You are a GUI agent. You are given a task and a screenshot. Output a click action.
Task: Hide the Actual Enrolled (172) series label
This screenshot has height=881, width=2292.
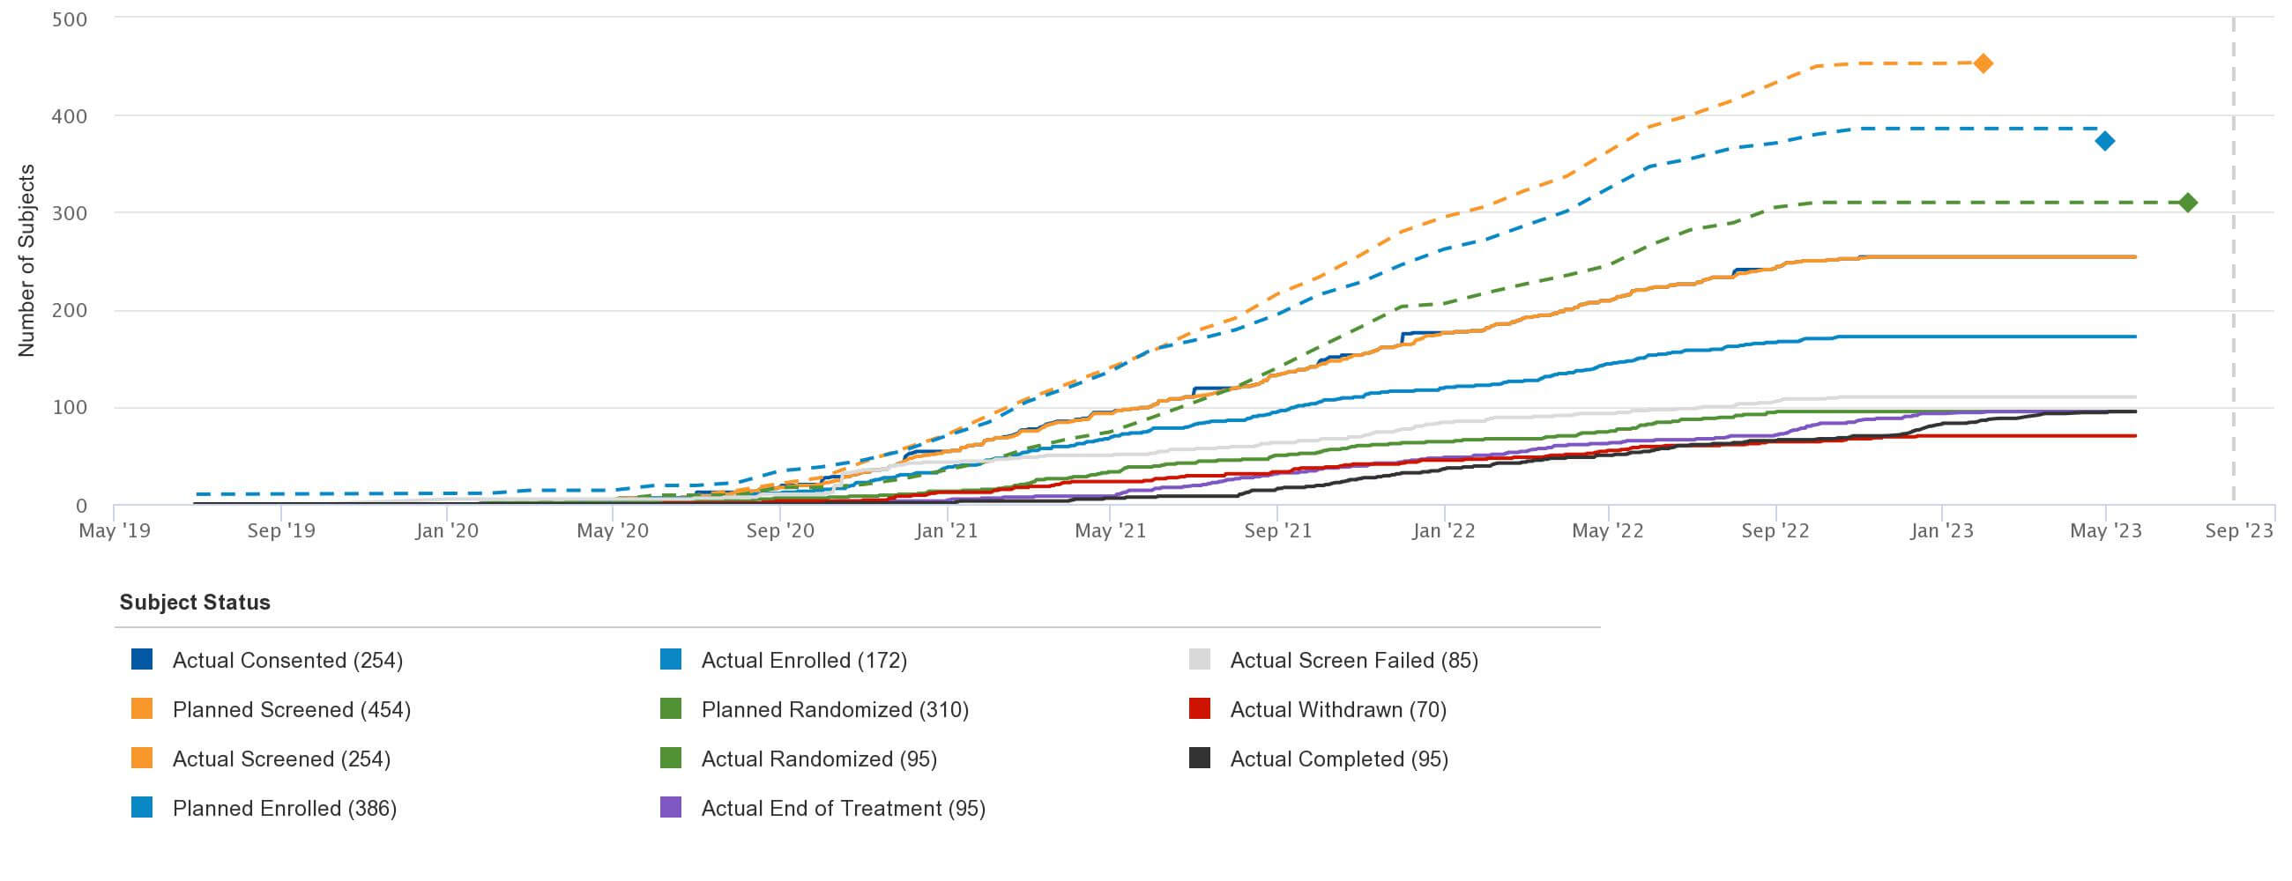(803, 661)
